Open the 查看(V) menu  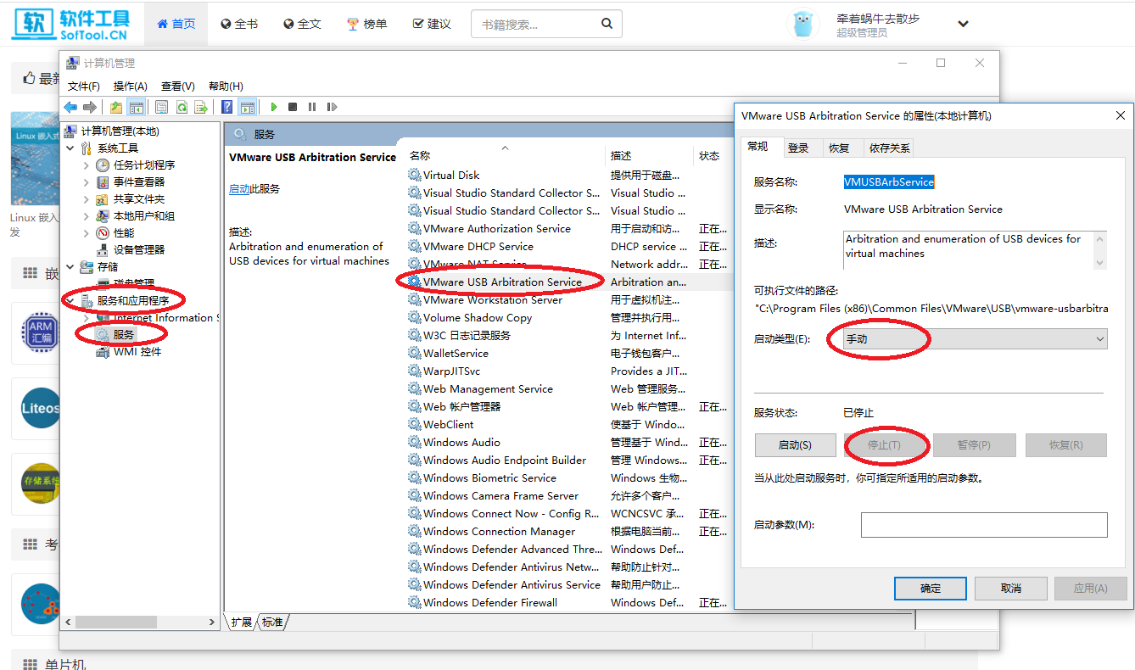coord(178,87)
